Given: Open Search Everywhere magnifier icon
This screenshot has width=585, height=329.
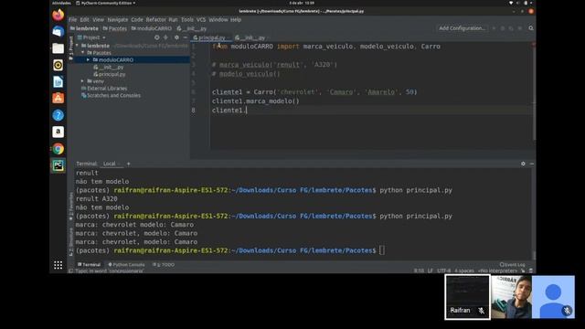Looking at the screenshot, I should pyautogui.click(x=531, y=28).
